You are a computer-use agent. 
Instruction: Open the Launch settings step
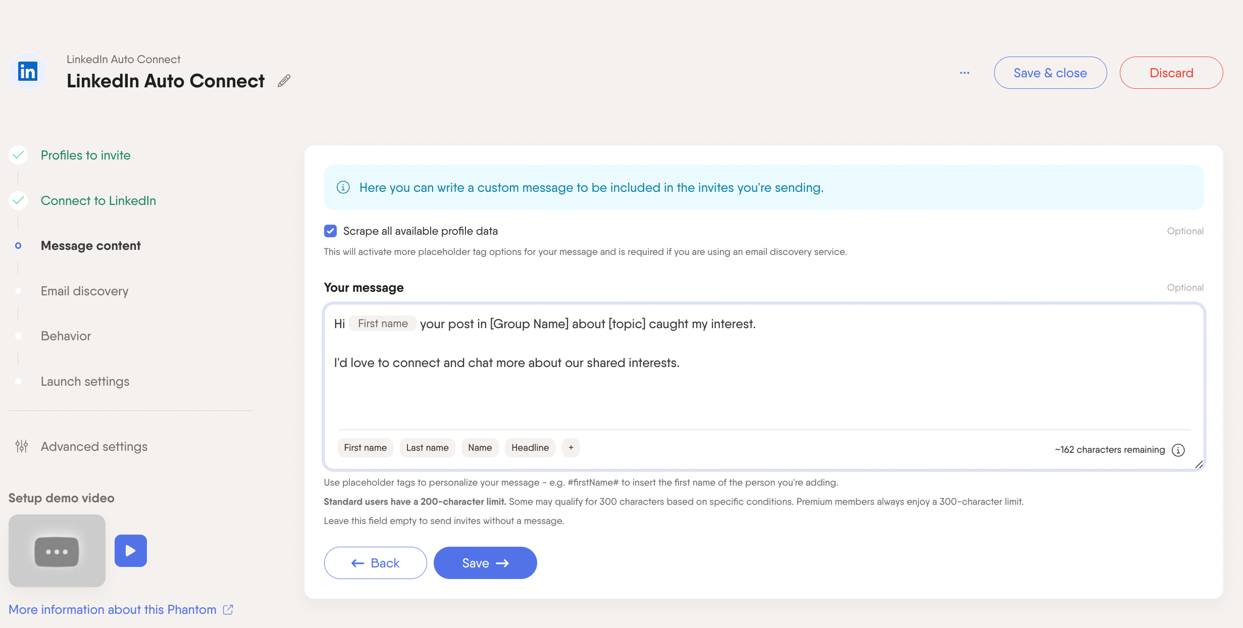coord(85,381)
